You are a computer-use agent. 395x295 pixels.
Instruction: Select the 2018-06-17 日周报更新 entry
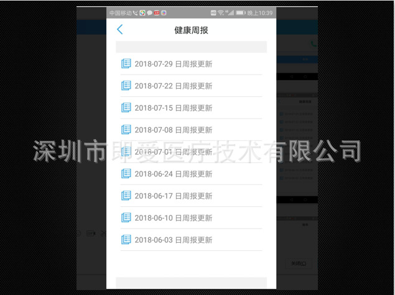coord(191,196)
